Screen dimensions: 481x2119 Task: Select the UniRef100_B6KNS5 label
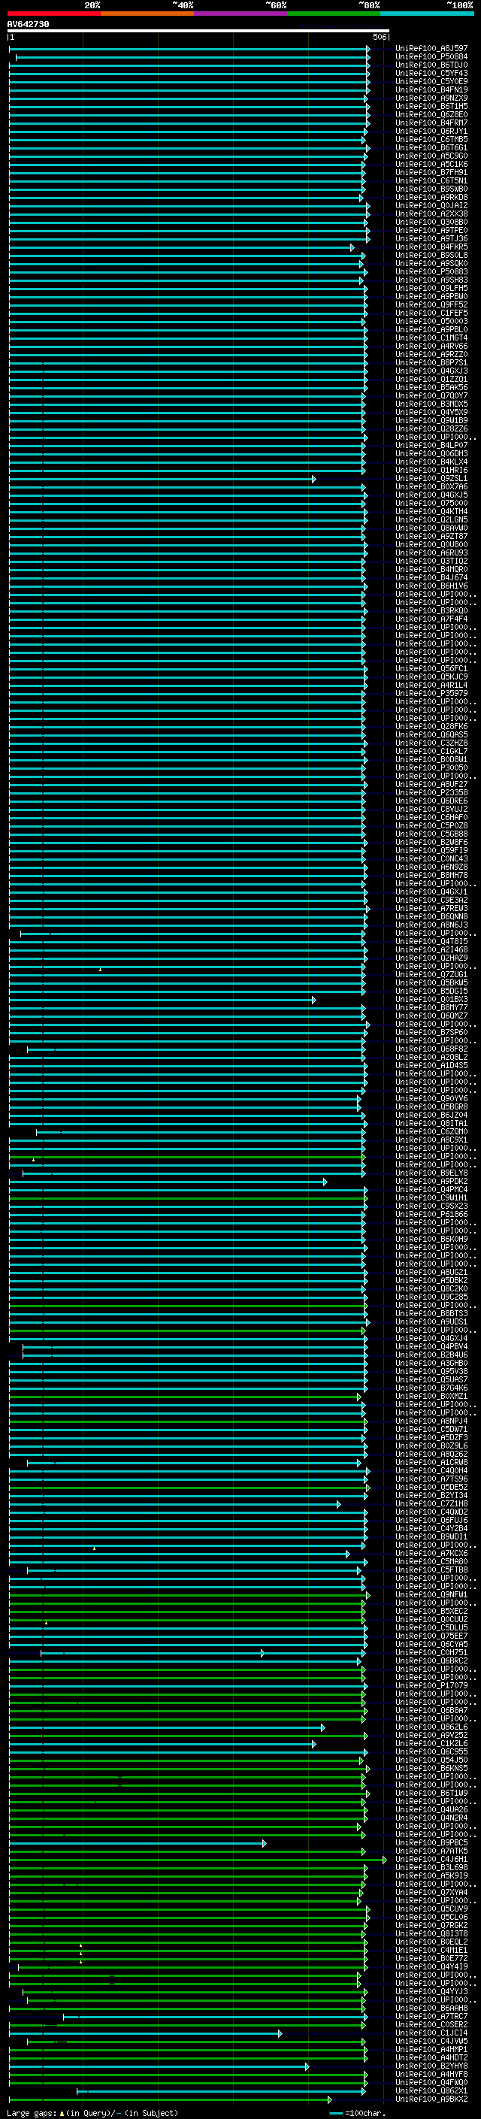tap(431, 1769)
